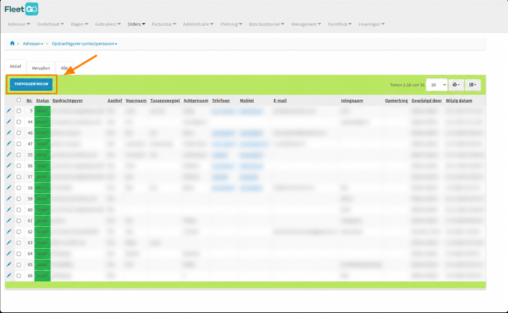508x313 pixels.
Task: Edit row number 44 with pencil icon
Action: (x=9, y=122)
